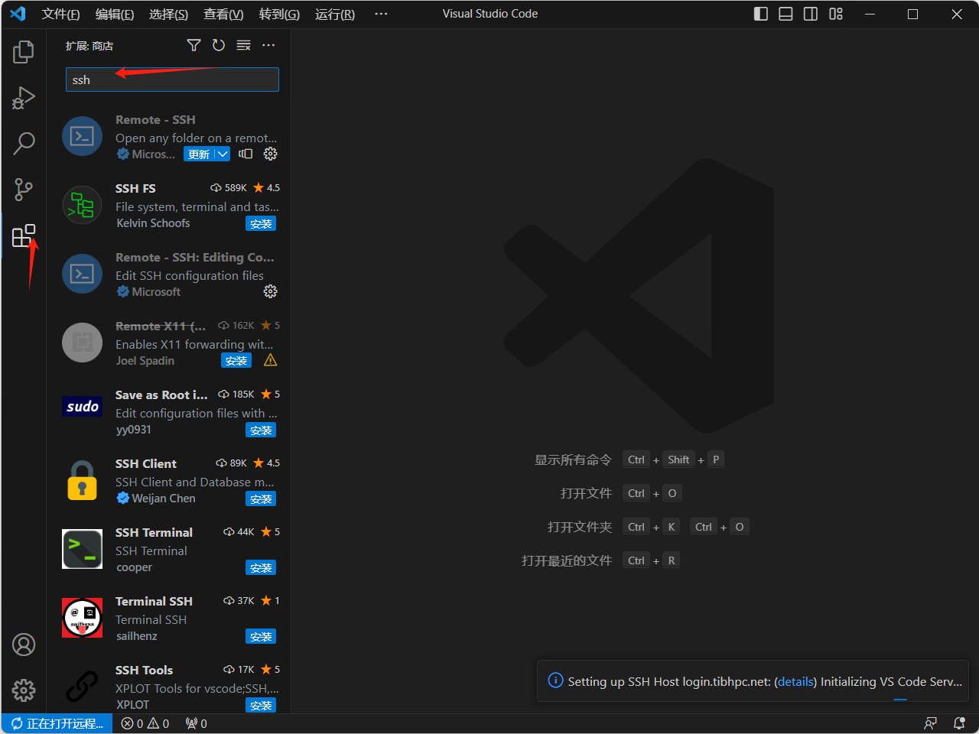The width and height of the screenshot is (979, 734).
Task: Refresh the extensions list
Action: click(219, 45)
